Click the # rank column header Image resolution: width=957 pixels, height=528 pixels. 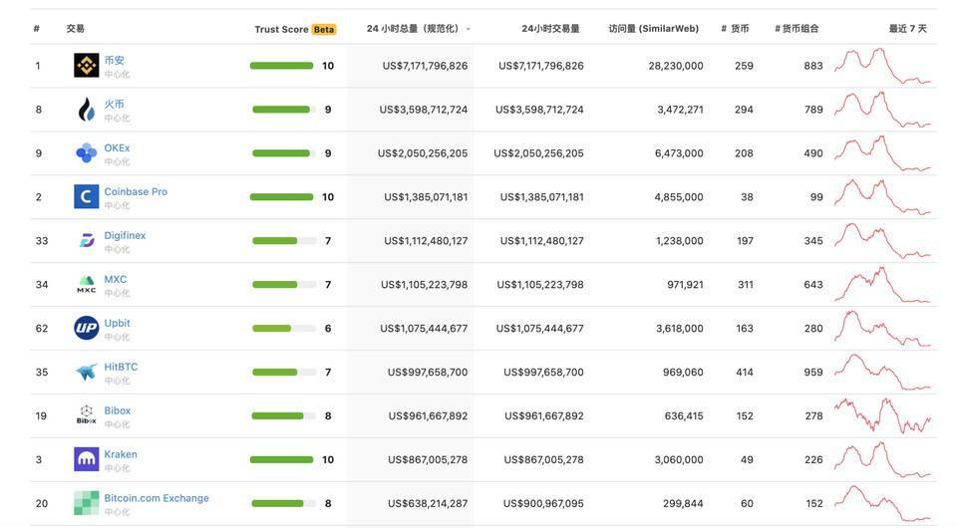(x=37, y=29)
